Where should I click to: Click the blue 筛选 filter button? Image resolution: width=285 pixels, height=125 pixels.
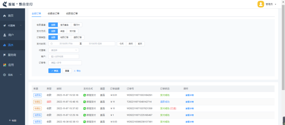coord(55,71)
